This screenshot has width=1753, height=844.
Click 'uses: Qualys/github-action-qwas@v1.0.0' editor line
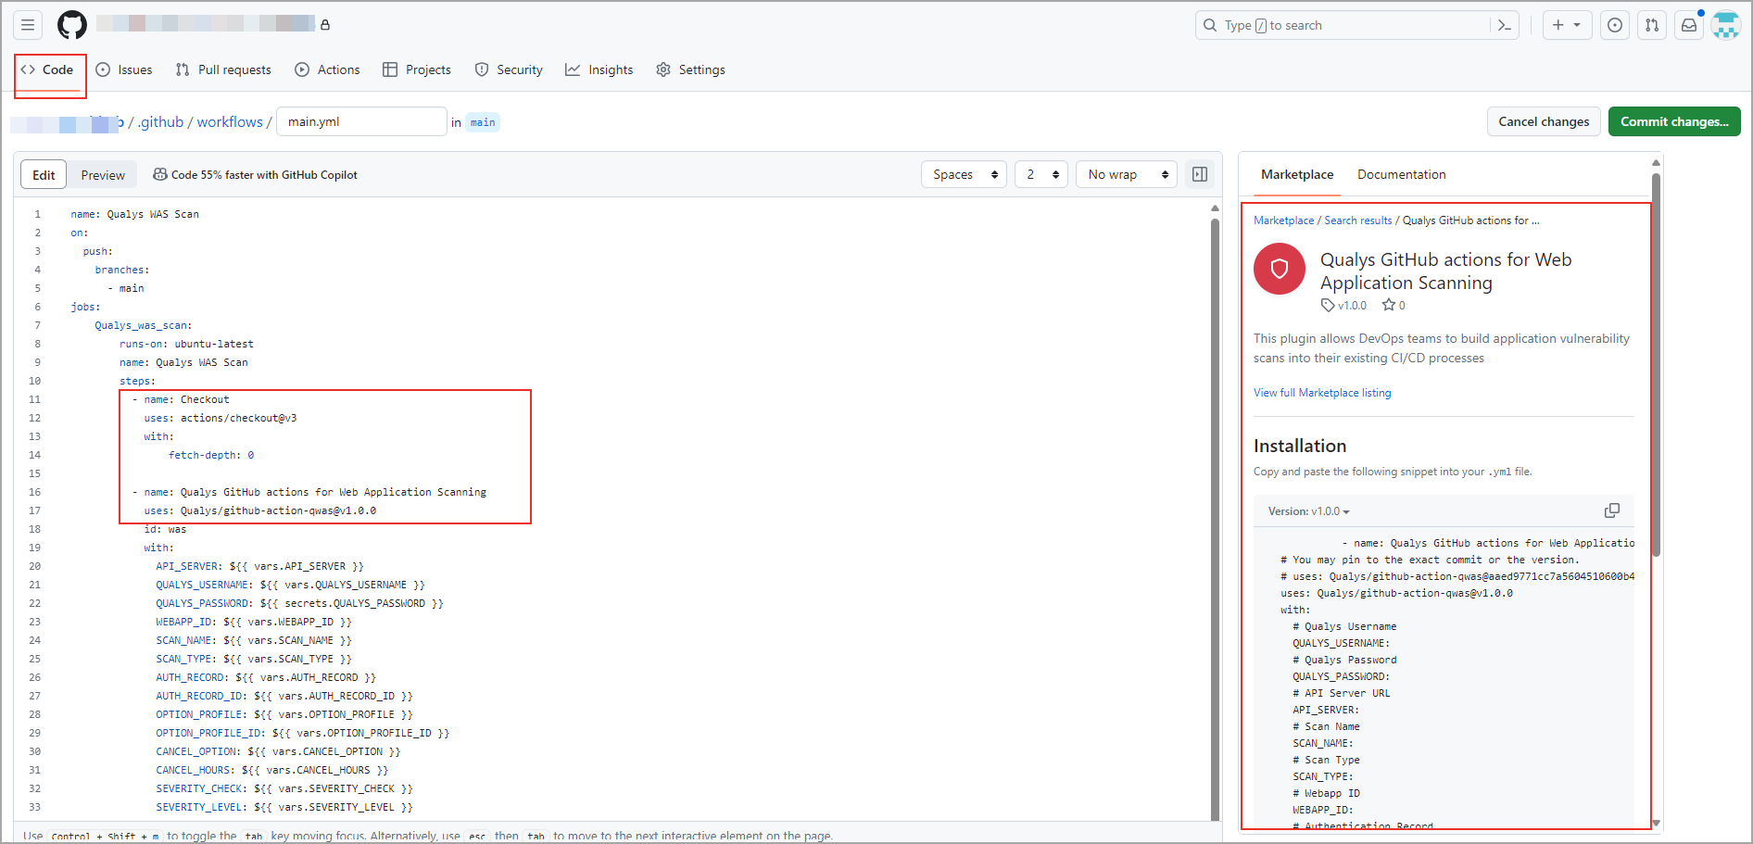[x=260, y=510]
